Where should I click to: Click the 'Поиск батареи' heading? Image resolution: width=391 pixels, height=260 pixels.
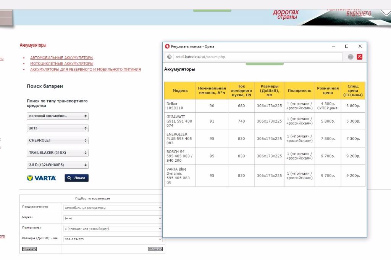pyautogui.click(x=45, y=86)
